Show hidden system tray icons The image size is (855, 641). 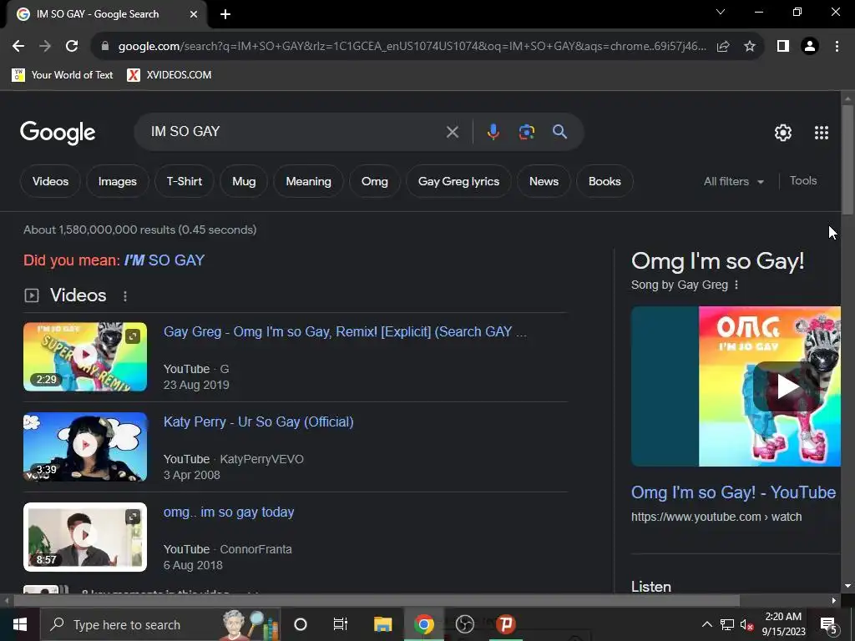706,624
